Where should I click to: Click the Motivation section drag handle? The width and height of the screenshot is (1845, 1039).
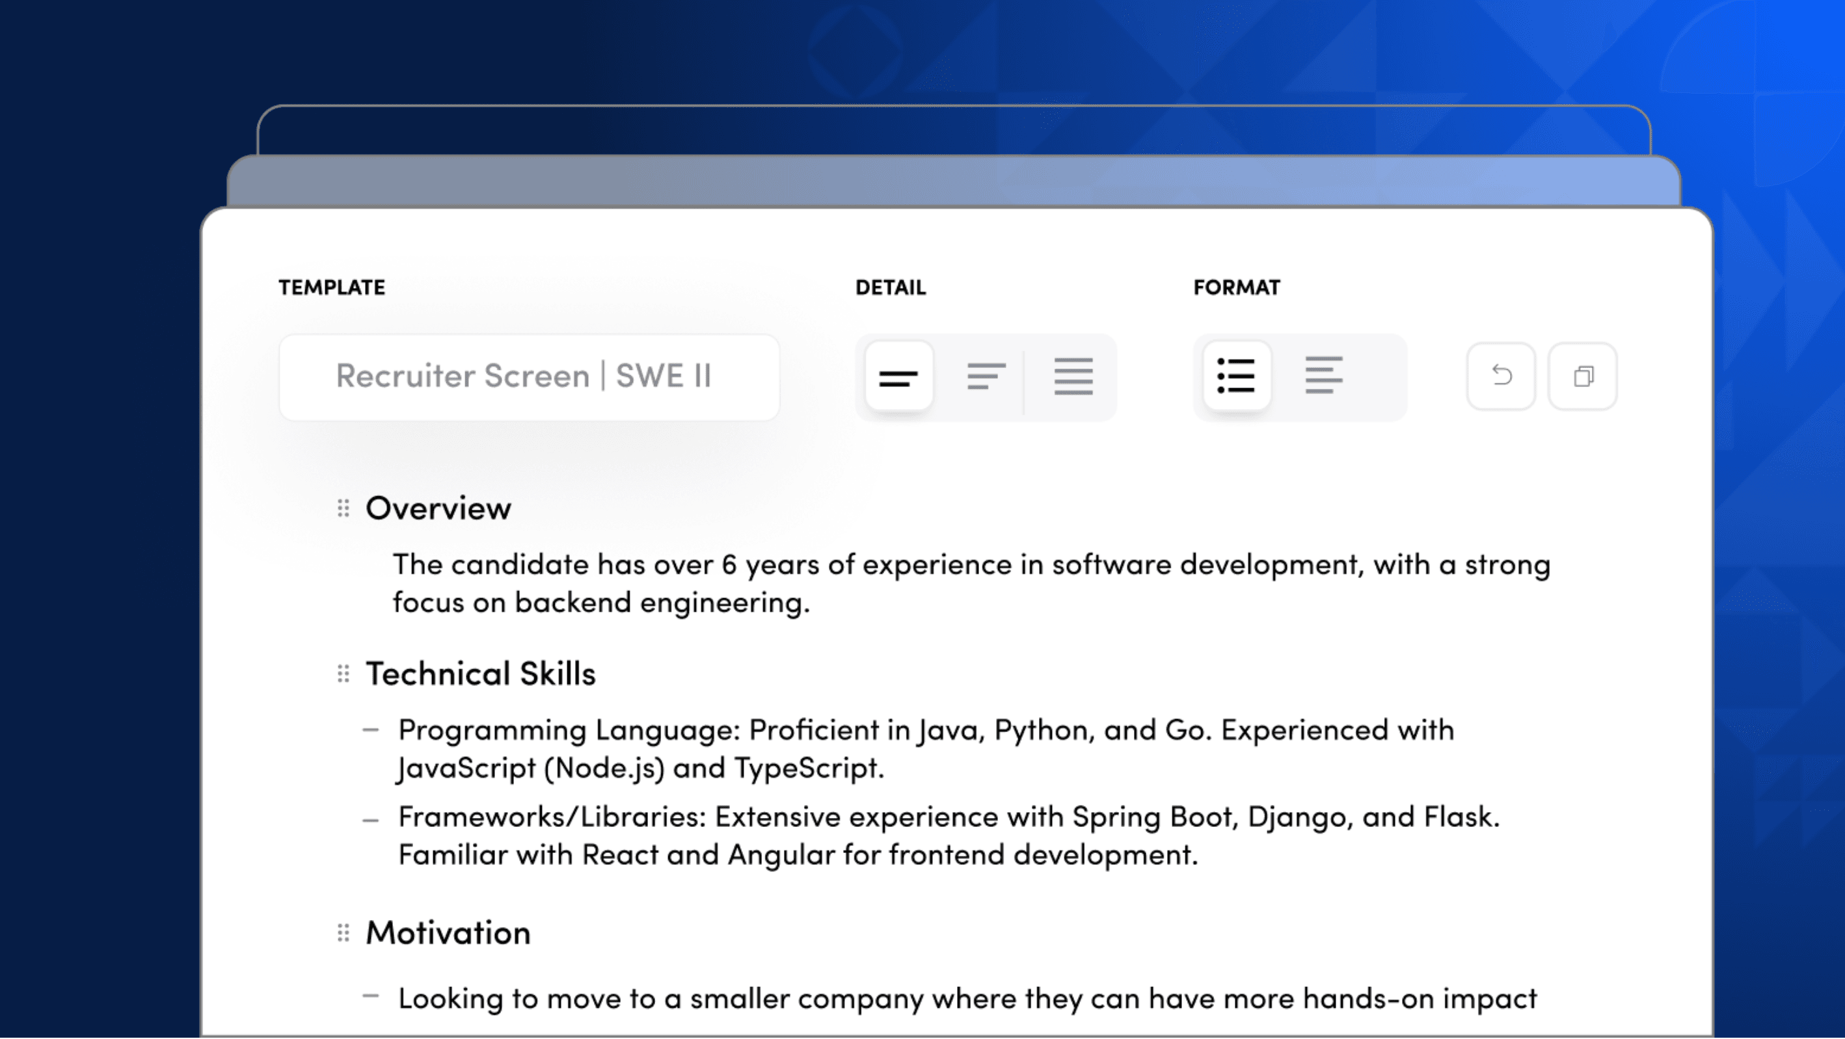[x=343, y=933]
